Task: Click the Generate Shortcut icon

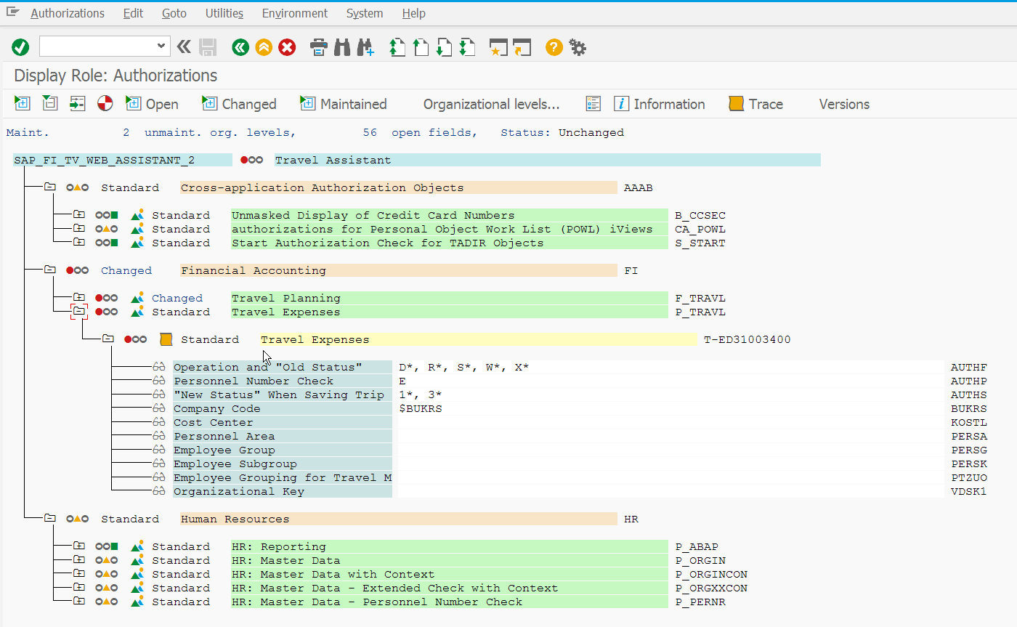Action: tap(522, 48)
